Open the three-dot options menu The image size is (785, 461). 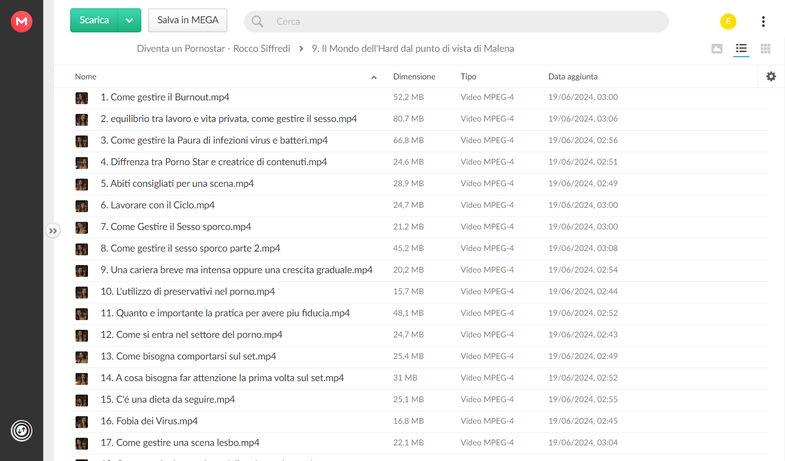763,22
